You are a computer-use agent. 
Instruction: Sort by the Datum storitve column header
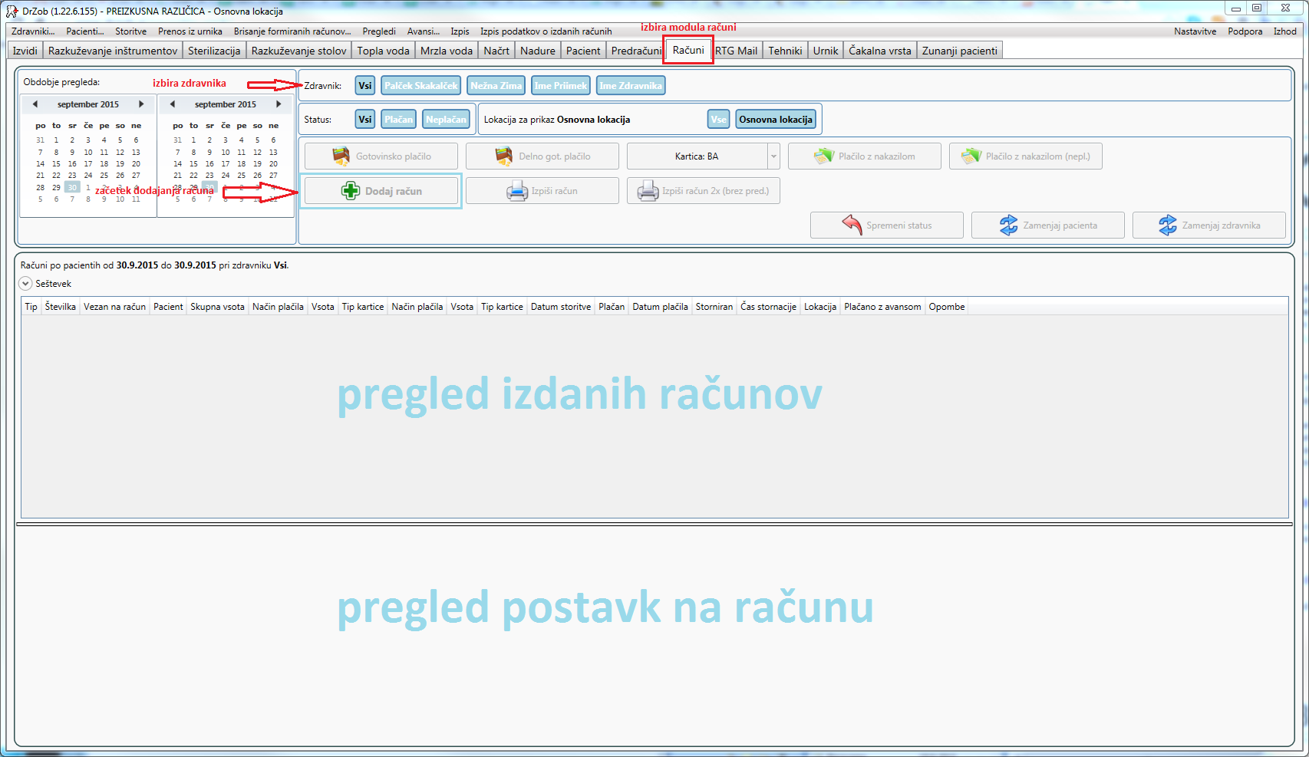pos(560,307)
